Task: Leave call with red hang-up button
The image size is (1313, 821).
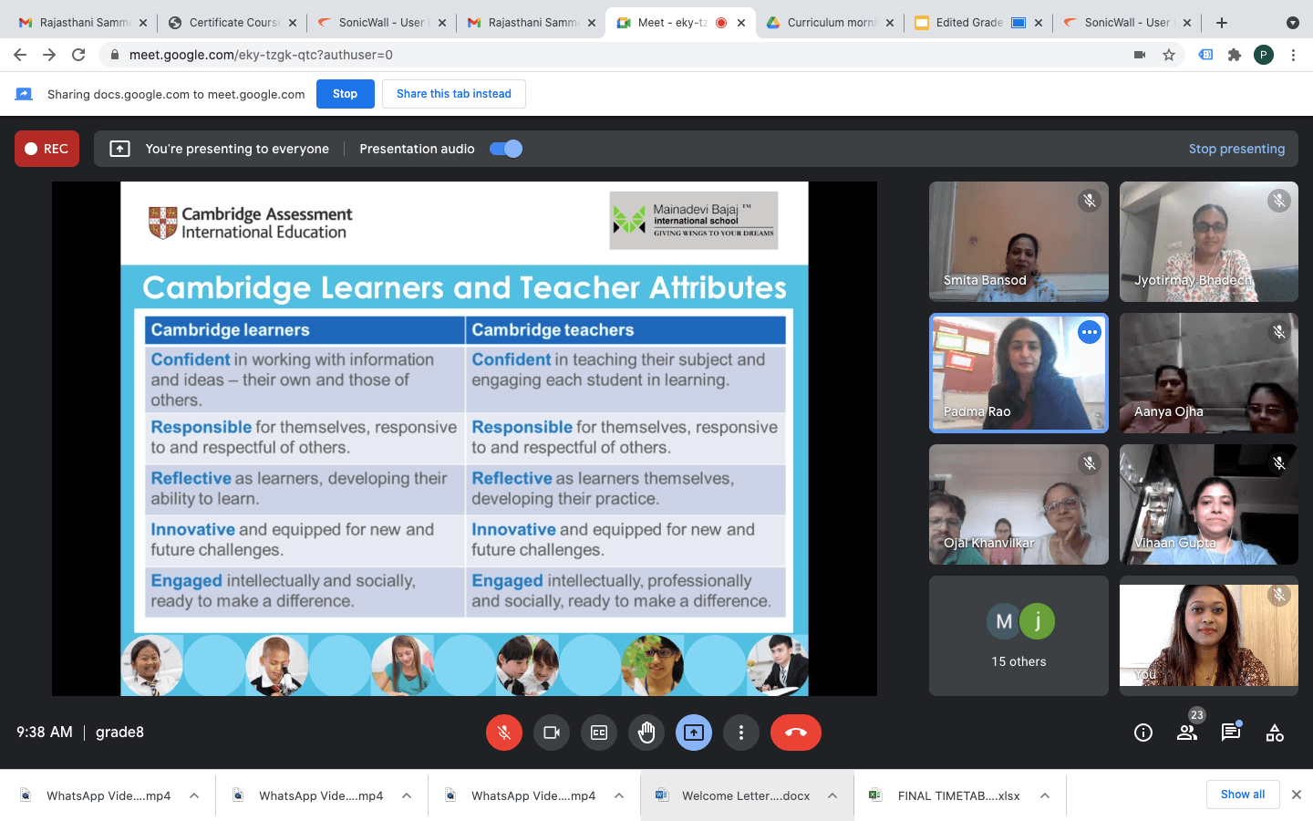Action: [x=796, y=733]
